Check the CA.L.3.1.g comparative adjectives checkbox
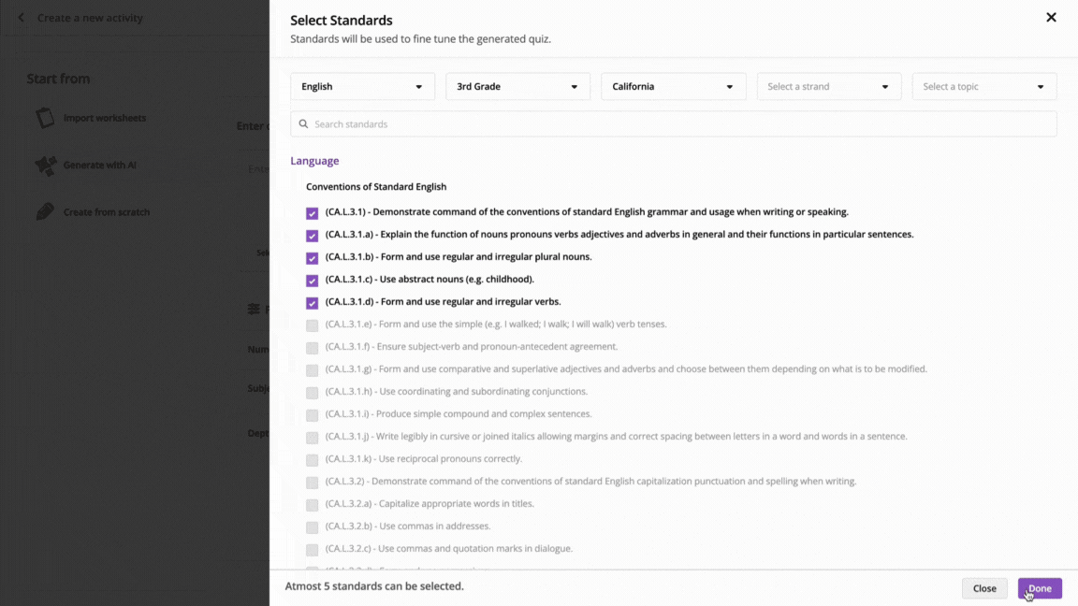The image size is (1078, 606). click(313, 370)
